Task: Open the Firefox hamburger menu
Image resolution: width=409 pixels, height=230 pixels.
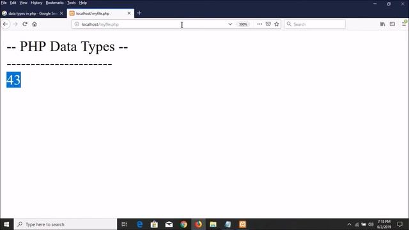Action: pyautogui.click(x=404, y=24)
